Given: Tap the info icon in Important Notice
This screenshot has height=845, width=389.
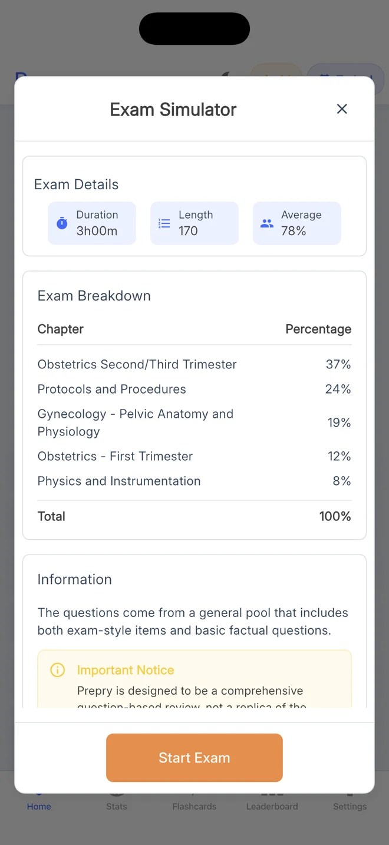Looking at the screenshot, I should (57, 669).
